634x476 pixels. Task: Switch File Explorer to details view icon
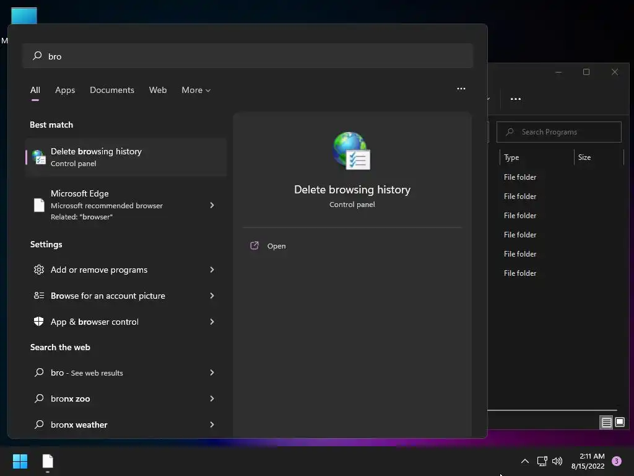[606, 423]
